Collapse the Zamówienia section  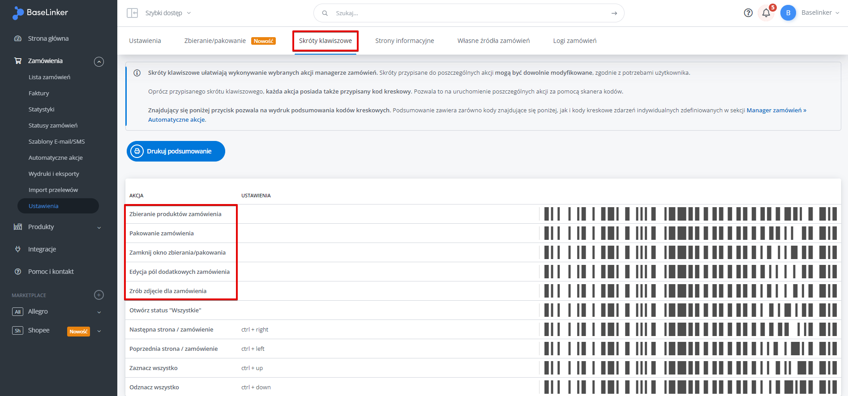[99, 62]
